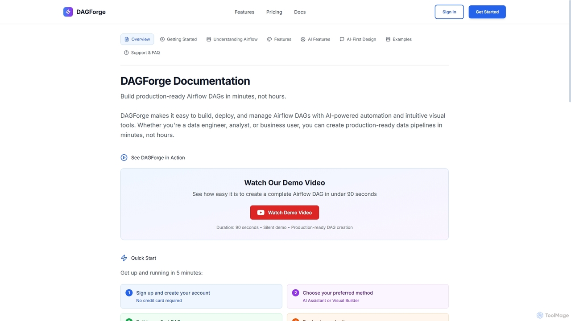The height and width of the screenshot is (321, 571).
Task: Click 'No credit card required' text
Action: click(x=159, y=300)
